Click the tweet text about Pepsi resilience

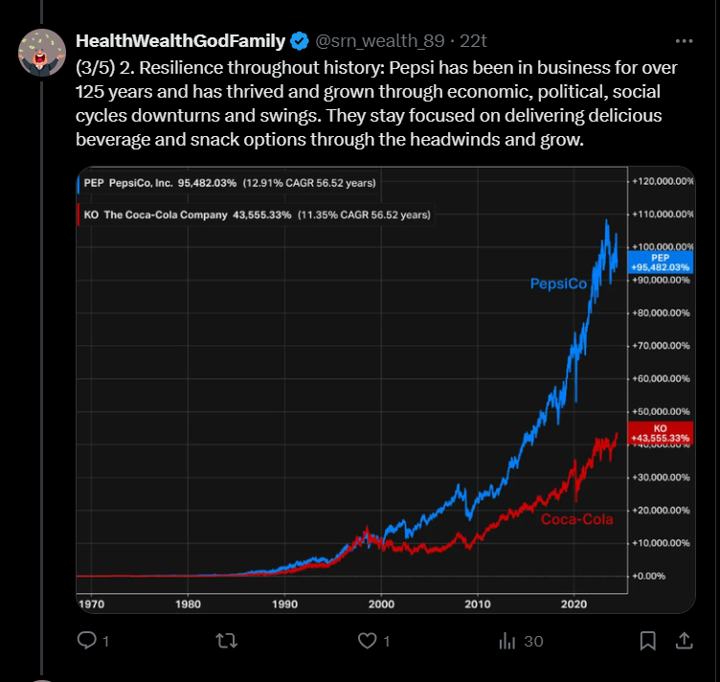click(x=376, y=103)
